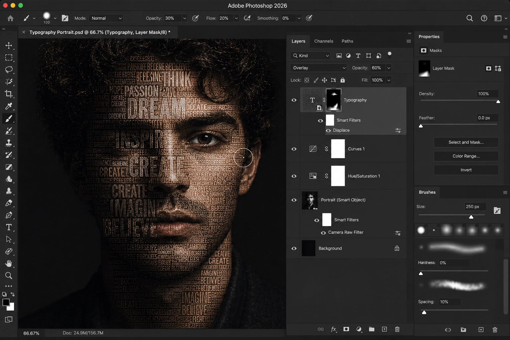Switch to the Paths tab

coord(347,41)
